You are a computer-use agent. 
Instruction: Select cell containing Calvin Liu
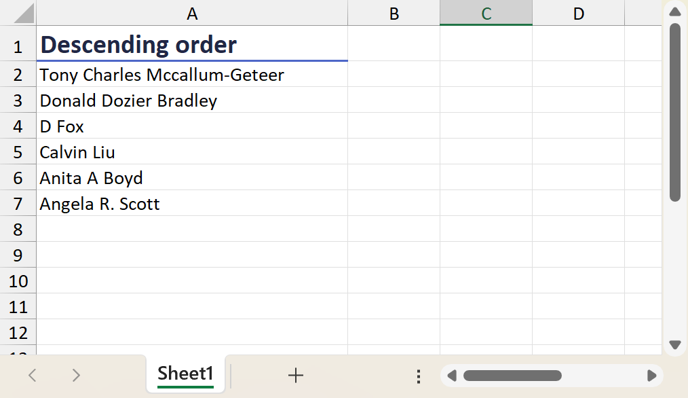(x=192, y=152)
